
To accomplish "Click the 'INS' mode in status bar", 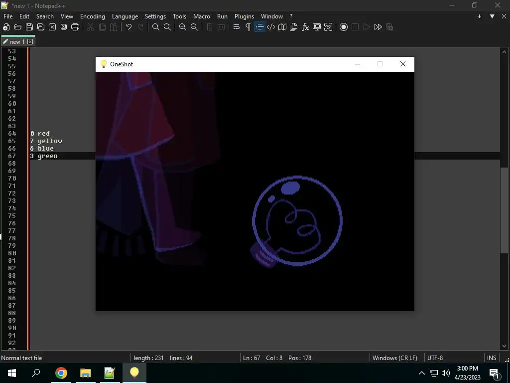I will pos(492,358).
